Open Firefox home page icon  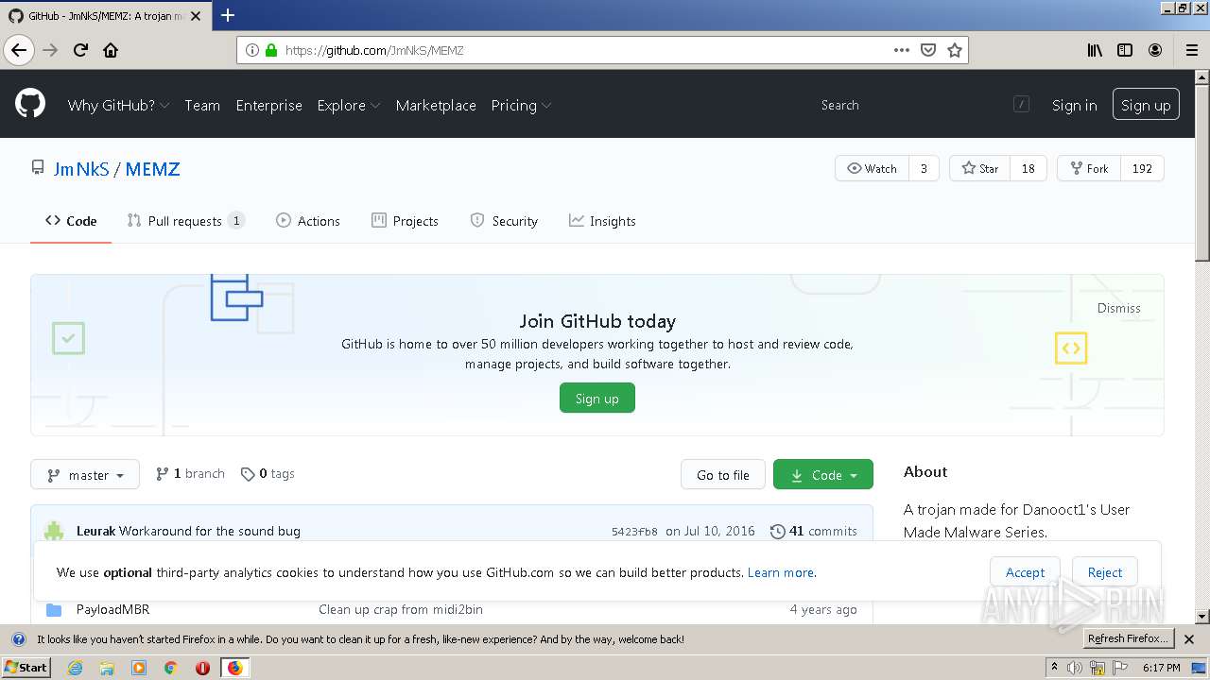coord(111,50)
